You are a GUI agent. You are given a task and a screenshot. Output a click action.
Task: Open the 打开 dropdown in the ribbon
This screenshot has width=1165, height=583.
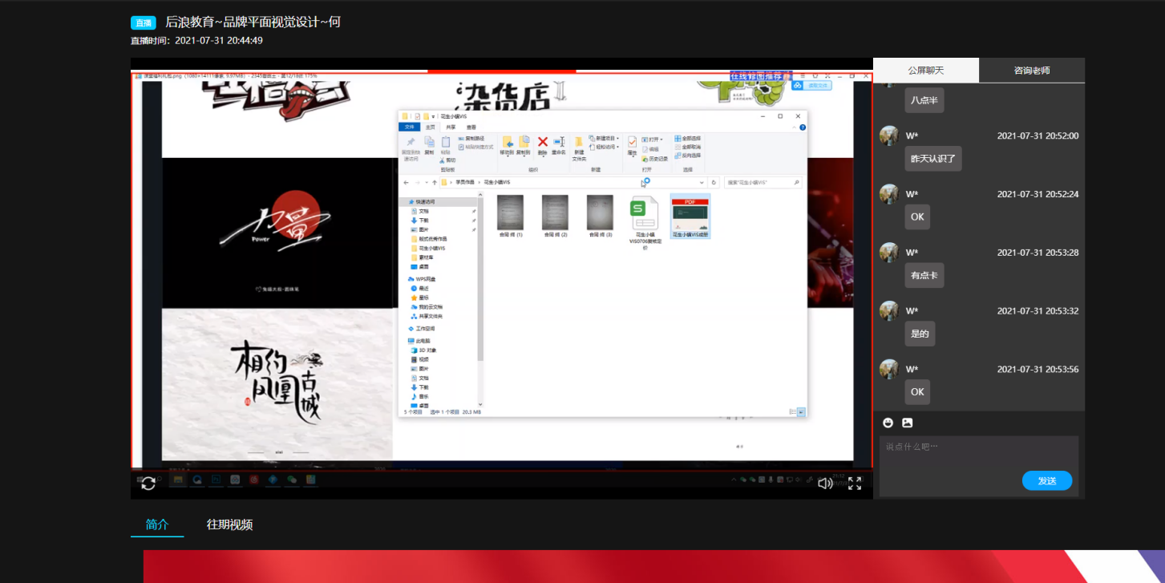pyautogui.click(x=653, y=139)
